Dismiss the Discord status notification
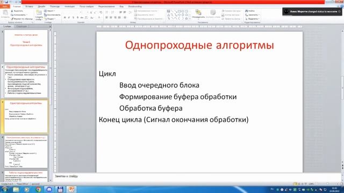The width and height of the screenshot is (344, 193). point(339,11)
